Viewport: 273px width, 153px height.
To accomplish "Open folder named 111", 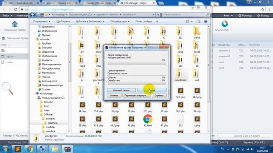I will click(x=180, y=33).
